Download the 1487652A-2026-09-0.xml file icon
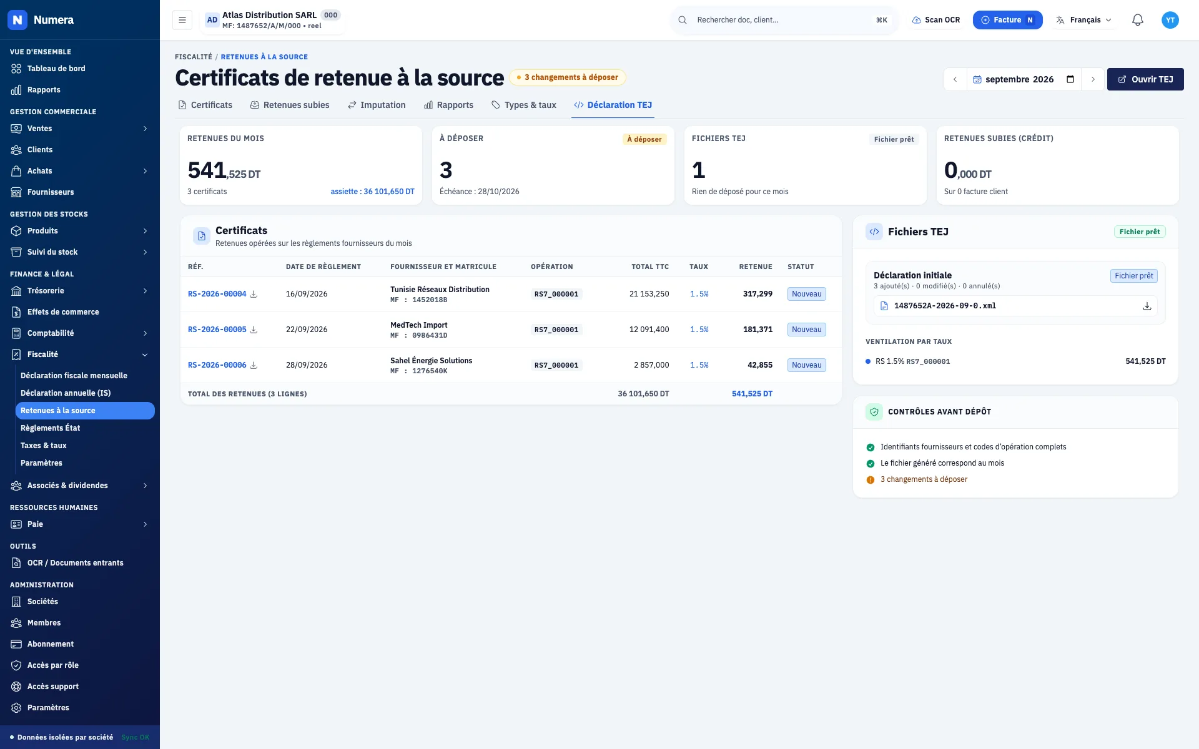This screenshot has height=749, width=1199. pos(1147,306)
